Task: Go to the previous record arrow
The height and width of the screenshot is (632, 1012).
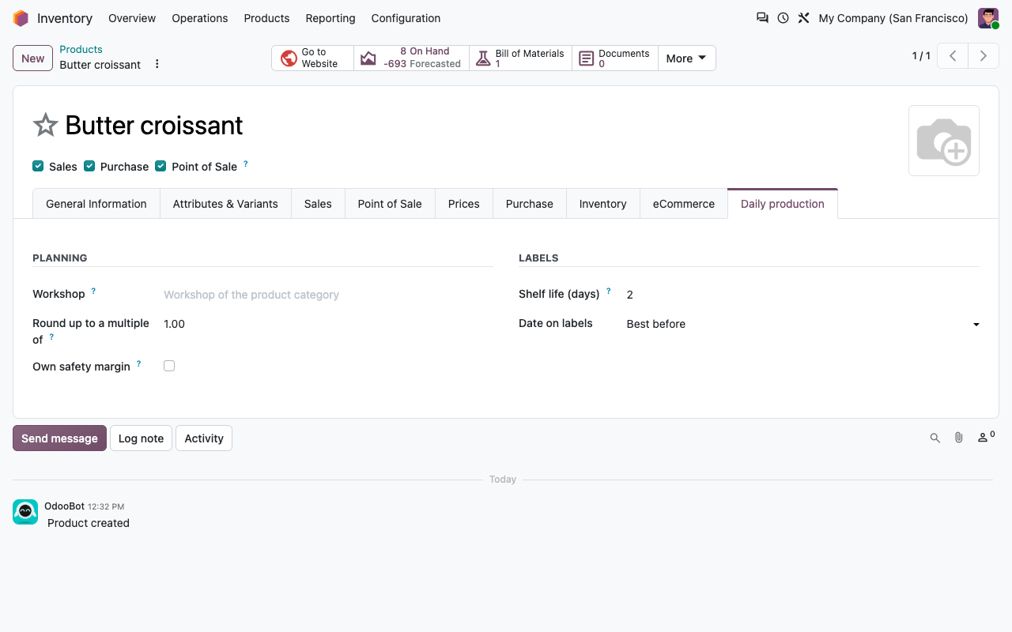Action: click(x=953, y=56)
